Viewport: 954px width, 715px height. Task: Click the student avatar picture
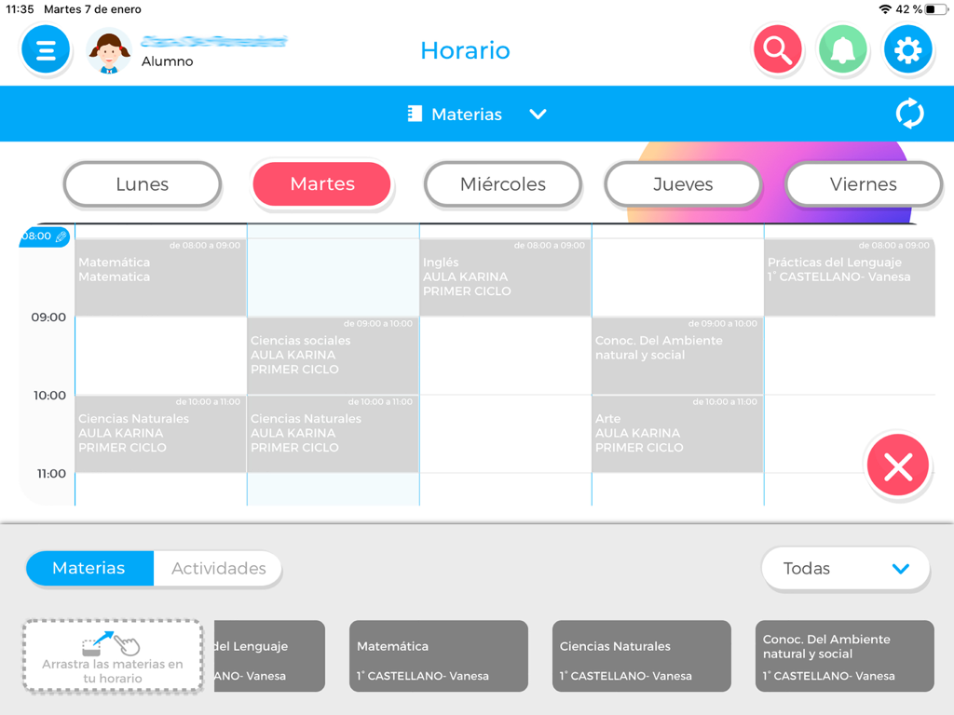(x=109, y=49)
